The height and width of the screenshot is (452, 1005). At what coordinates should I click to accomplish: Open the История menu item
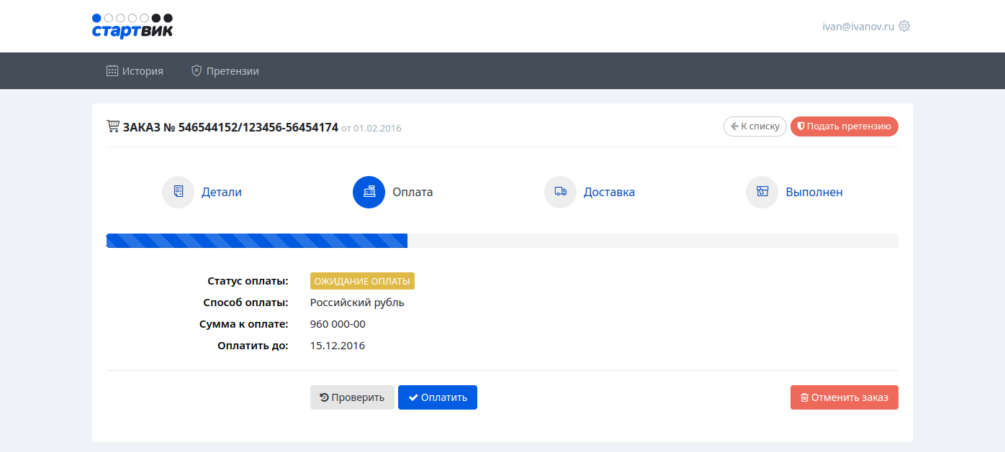point(143,71)
